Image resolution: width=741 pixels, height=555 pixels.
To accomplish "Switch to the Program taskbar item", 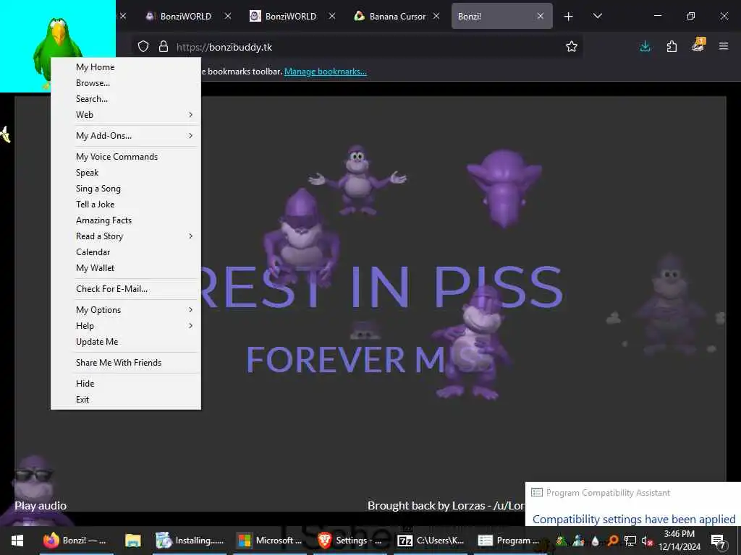I will pyautogui.click(x=510, y=541).
